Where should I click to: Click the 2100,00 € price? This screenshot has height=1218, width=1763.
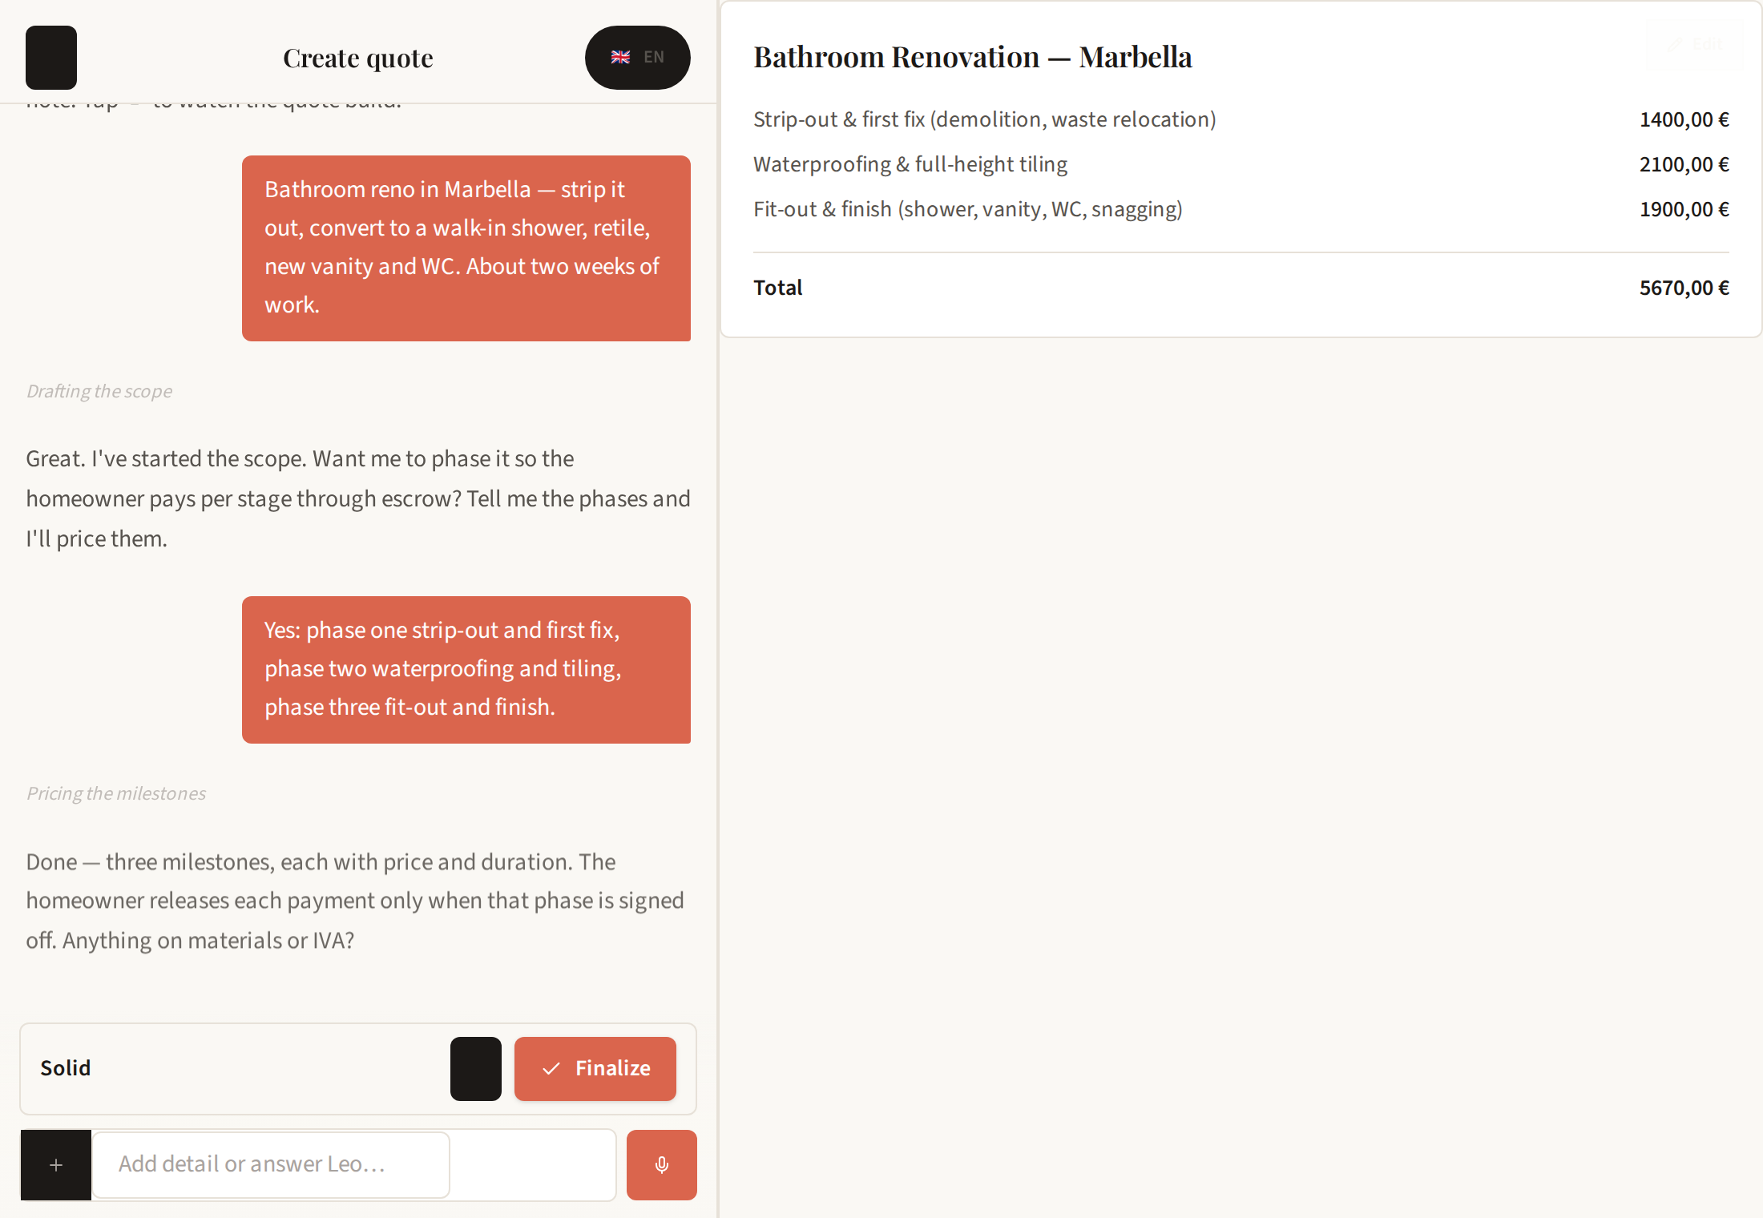(x=1684, y=164)
